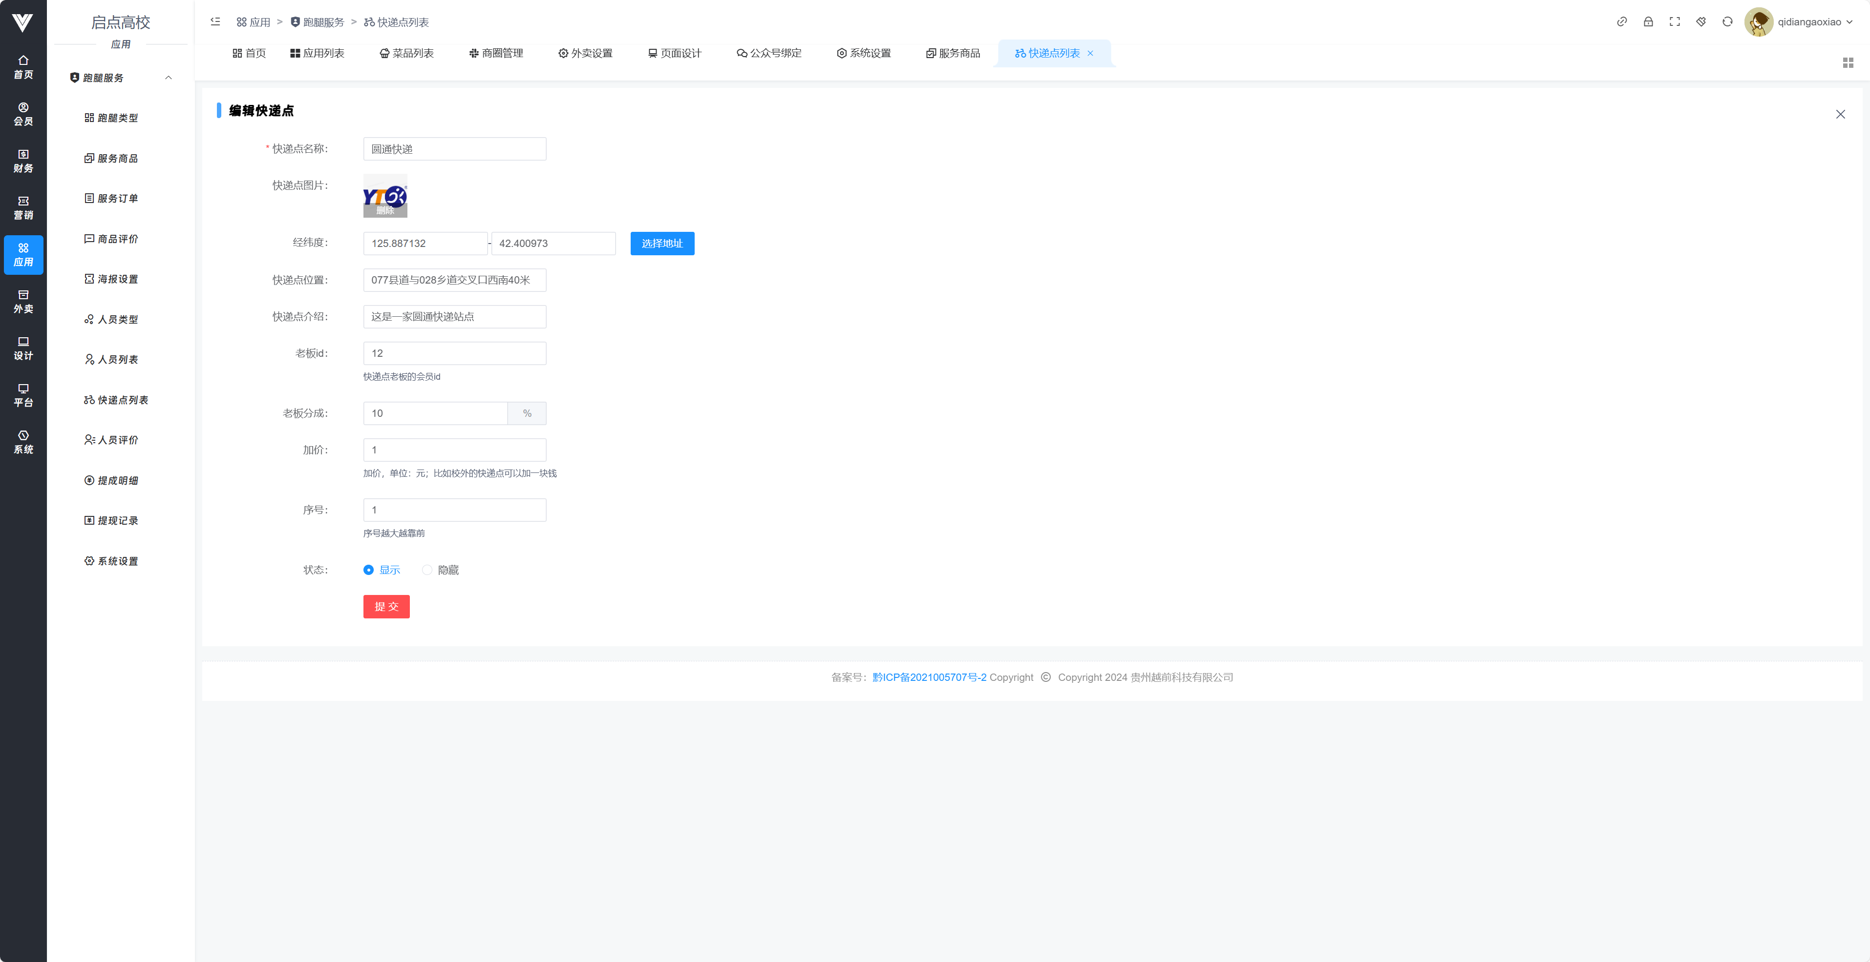1870x962 pixels.
Task: Click the lock screen icon
Action: pyautogui.click(x=1648, y=22)
